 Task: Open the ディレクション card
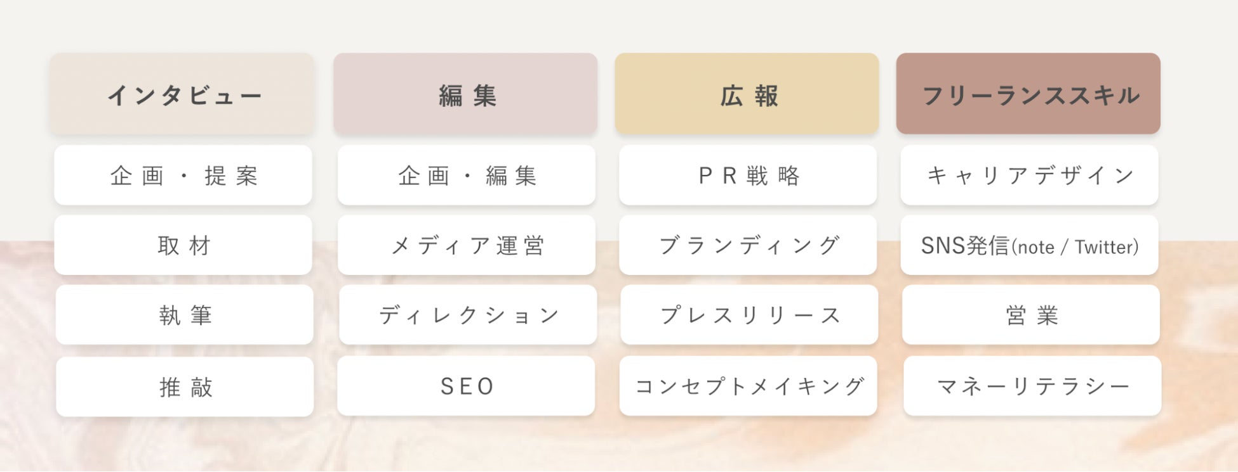(x=467, y=315)
